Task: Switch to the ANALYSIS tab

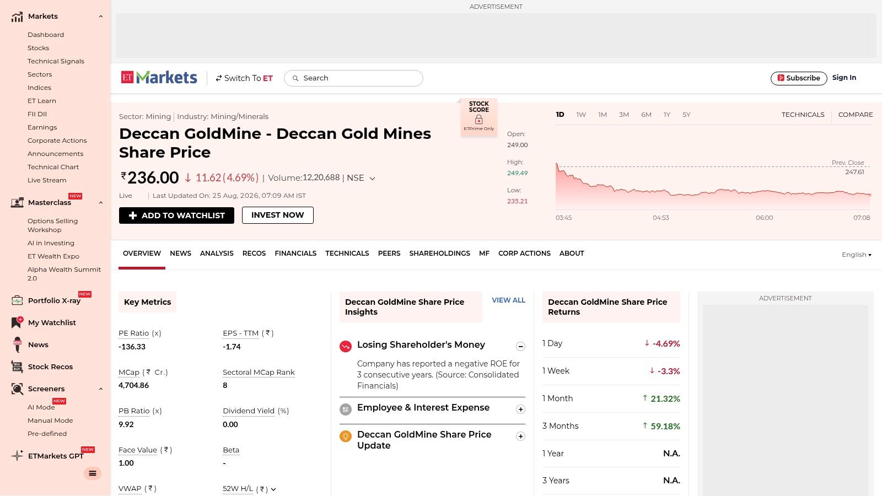Action: click(217, 254)
